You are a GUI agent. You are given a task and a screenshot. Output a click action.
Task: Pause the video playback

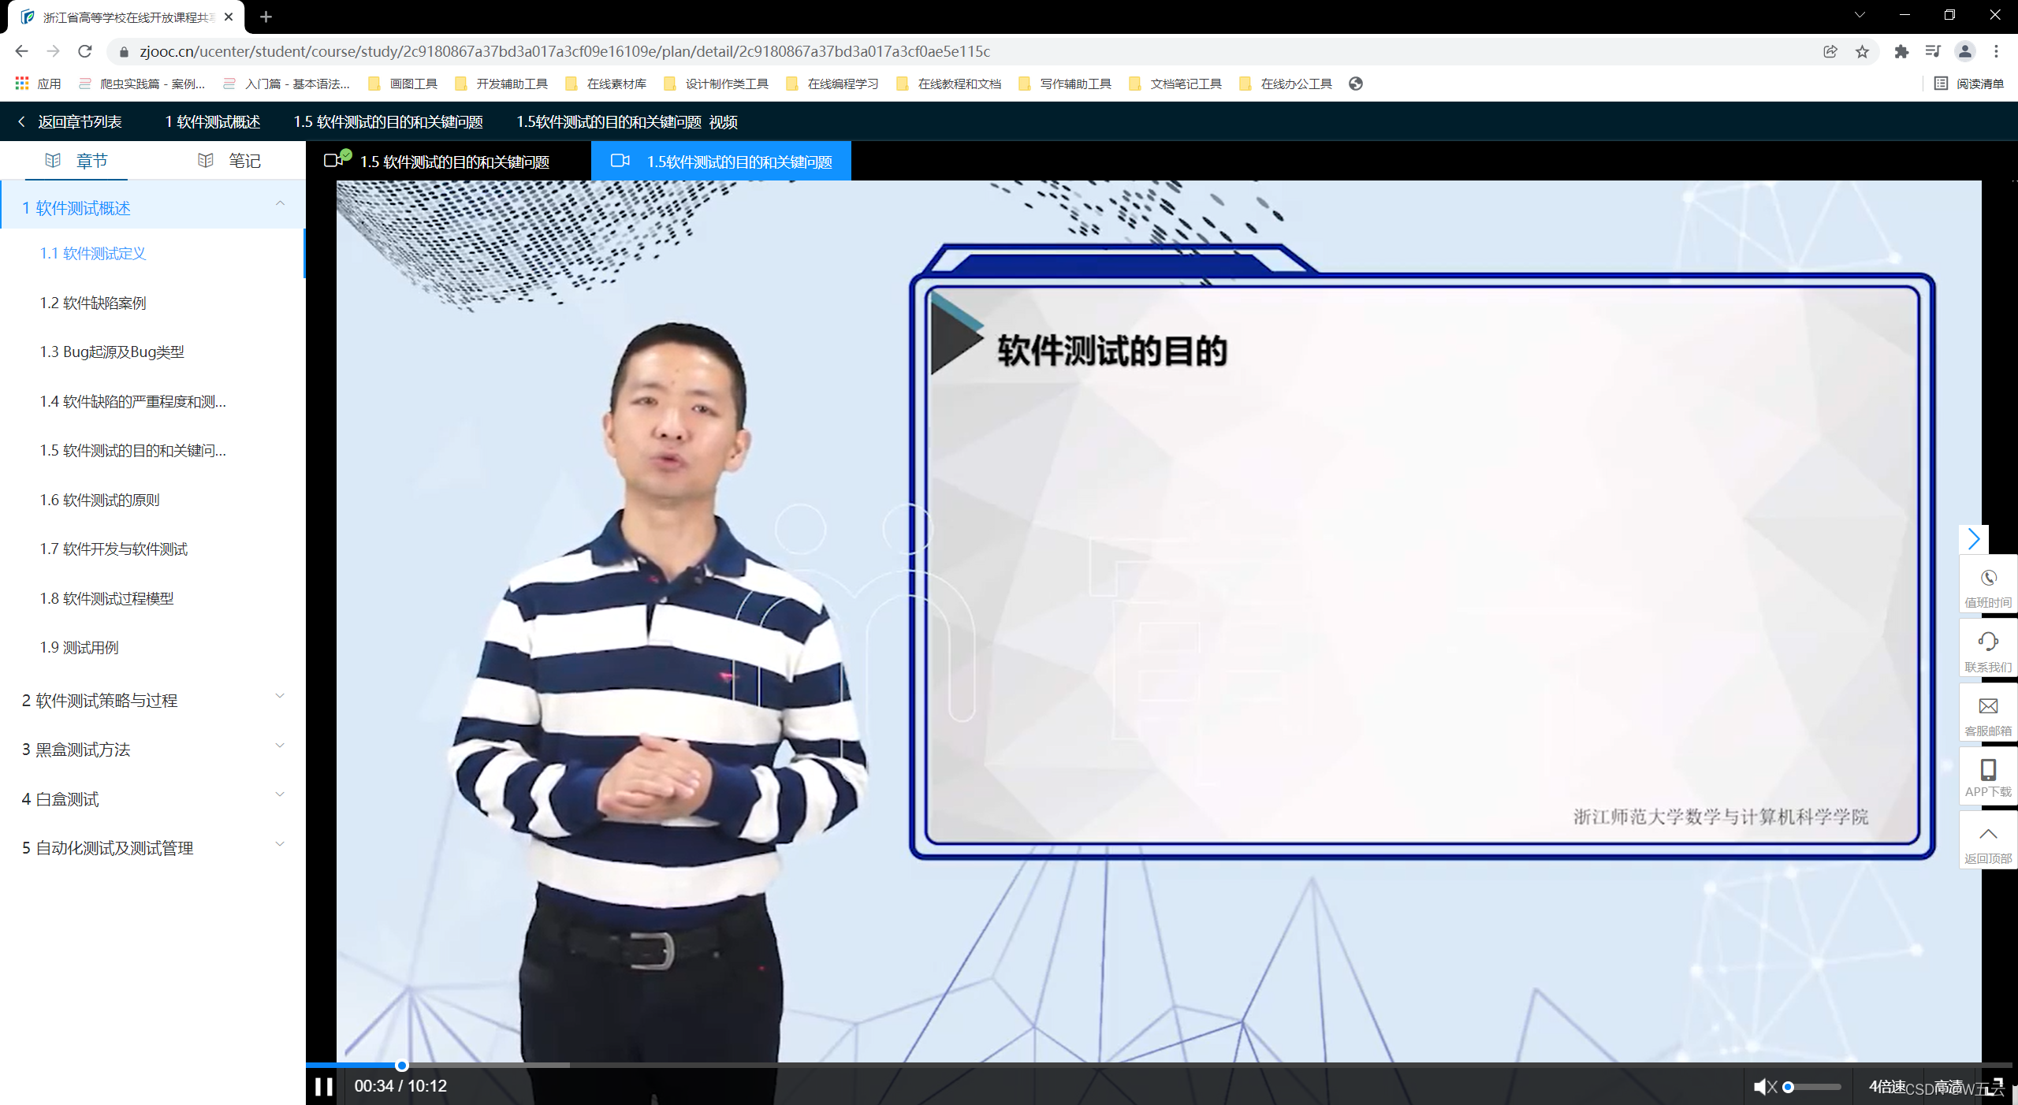click(x=323, y=1087)
